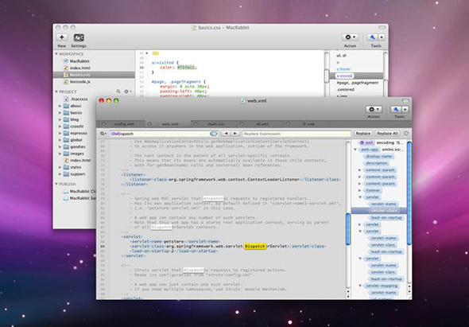Expand the espresso folder disclosure triangle

point(60,133)
